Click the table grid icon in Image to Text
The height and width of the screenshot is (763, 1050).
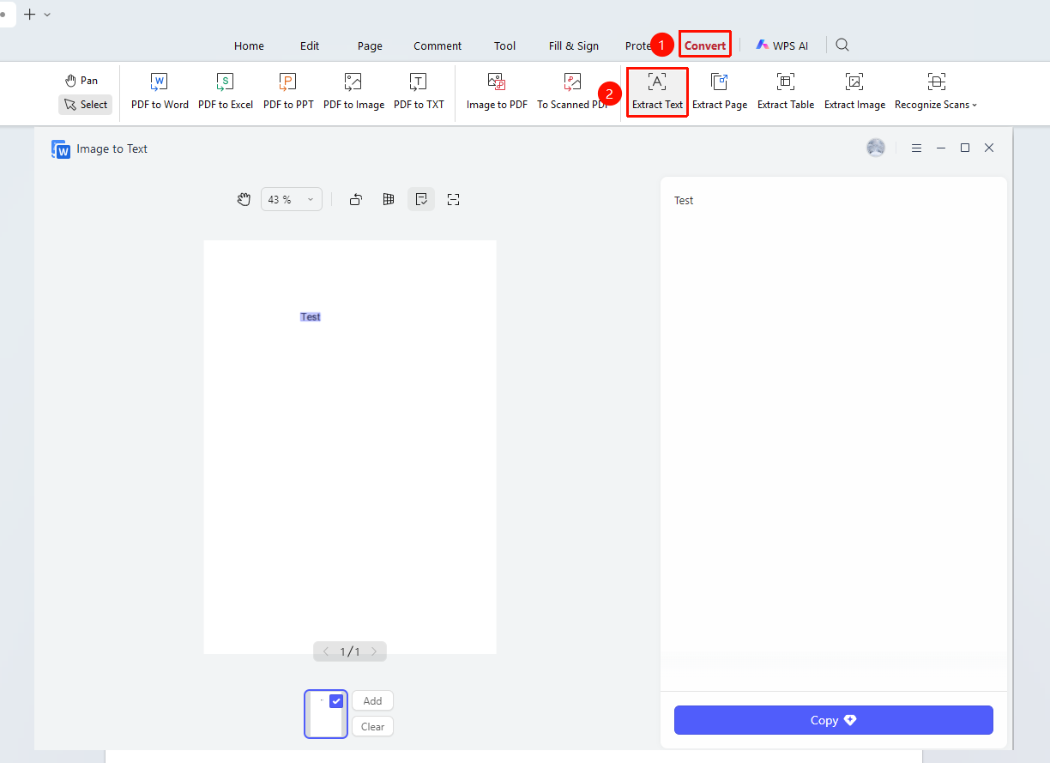coord(389,199)
